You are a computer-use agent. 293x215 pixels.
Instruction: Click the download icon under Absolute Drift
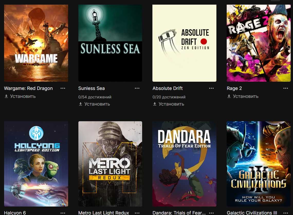(x=154, y=104)
